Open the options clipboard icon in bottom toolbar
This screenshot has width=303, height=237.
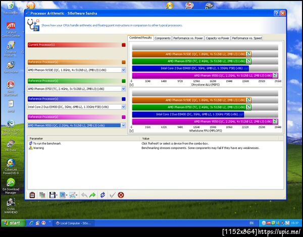32,195
